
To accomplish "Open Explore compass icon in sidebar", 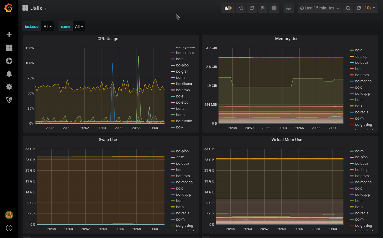I will pyautogui.click(x=9, y=61).
